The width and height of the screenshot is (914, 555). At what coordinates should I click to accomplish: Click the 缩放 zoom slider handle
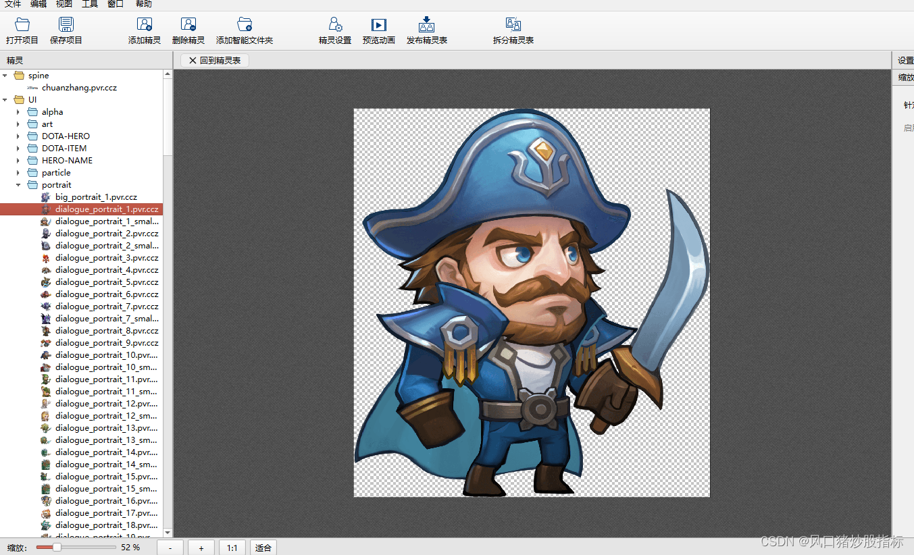click(57, 548)
